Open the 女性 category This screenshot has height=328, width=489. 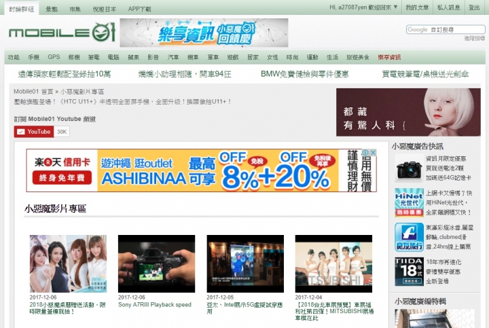(x=272, y=57)
